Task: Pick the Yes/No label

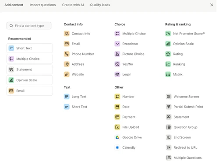Action: 127,64
